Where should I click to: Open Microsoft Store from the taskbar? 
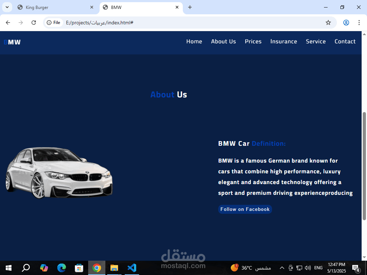[x=79, y=268]
